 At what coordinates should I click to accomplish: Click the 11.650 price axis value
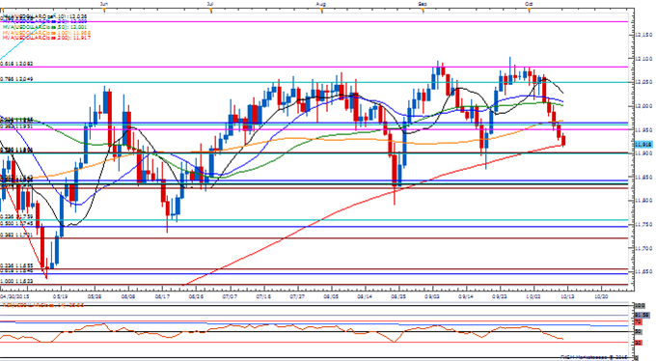point(644,272)
